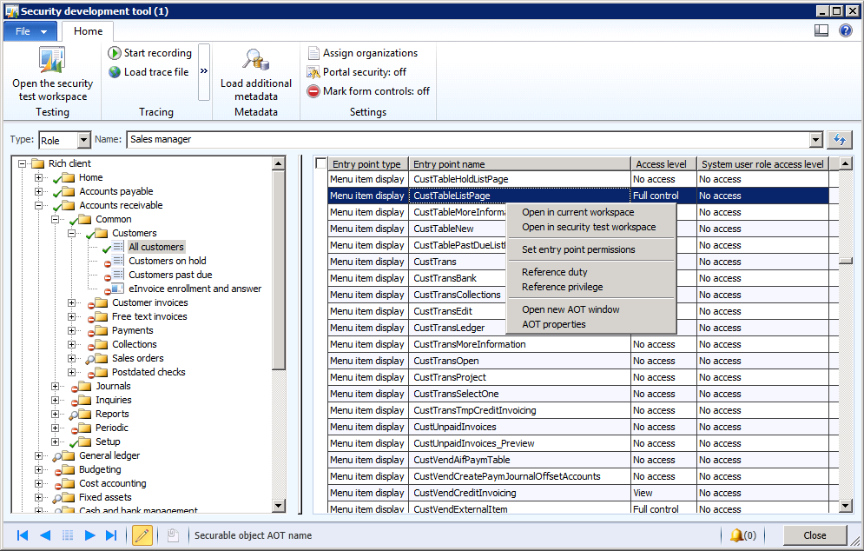Screen dimensions: 864x551
Task: Click the Start recording icon
Action: [115, 52]
